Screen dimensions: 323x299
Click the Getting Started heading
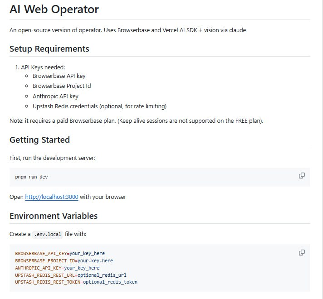tap(39, 140)
